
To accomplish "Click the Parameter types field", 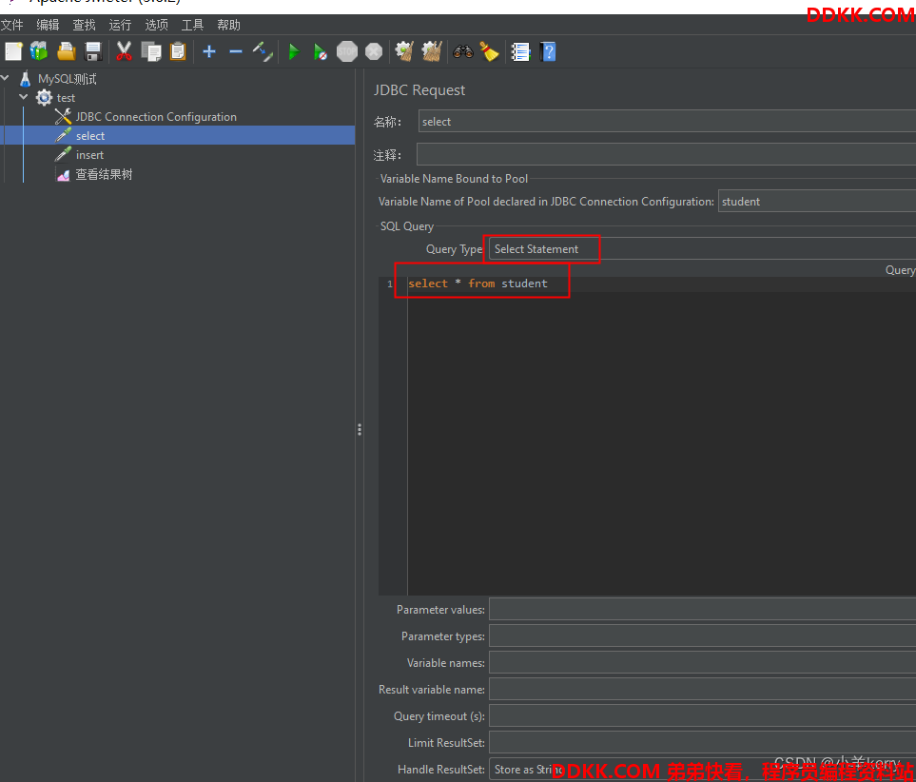I will [x=702, y=636].
